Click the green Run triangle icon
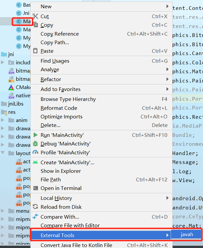The height and width of the screenshot is (248, 203). [x=35, y=135]
